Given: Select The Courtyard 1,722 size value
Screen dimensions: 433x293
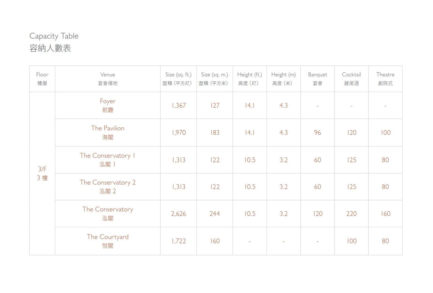Looking at the screenshot, I should pos(179,241).
